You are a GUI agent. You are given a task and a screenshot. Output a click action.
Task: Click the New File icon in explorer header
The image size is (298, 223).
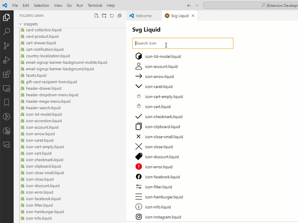pos(96,16)
